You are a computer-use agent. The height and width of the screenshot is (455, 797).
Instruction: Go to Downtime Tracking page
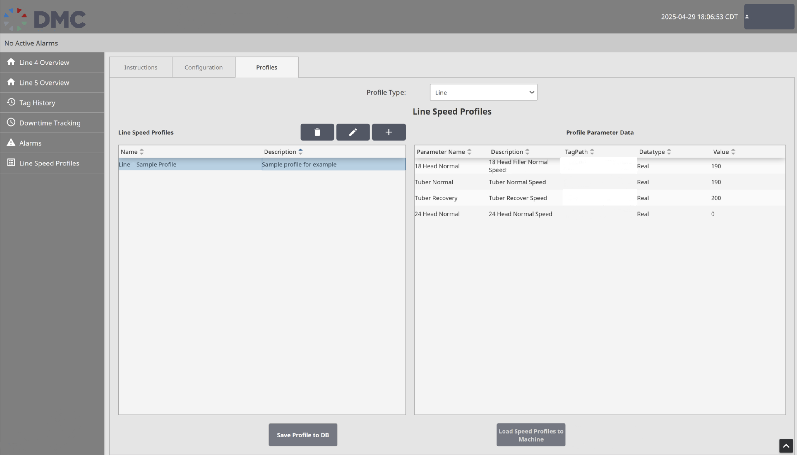(x=52, y=123)
